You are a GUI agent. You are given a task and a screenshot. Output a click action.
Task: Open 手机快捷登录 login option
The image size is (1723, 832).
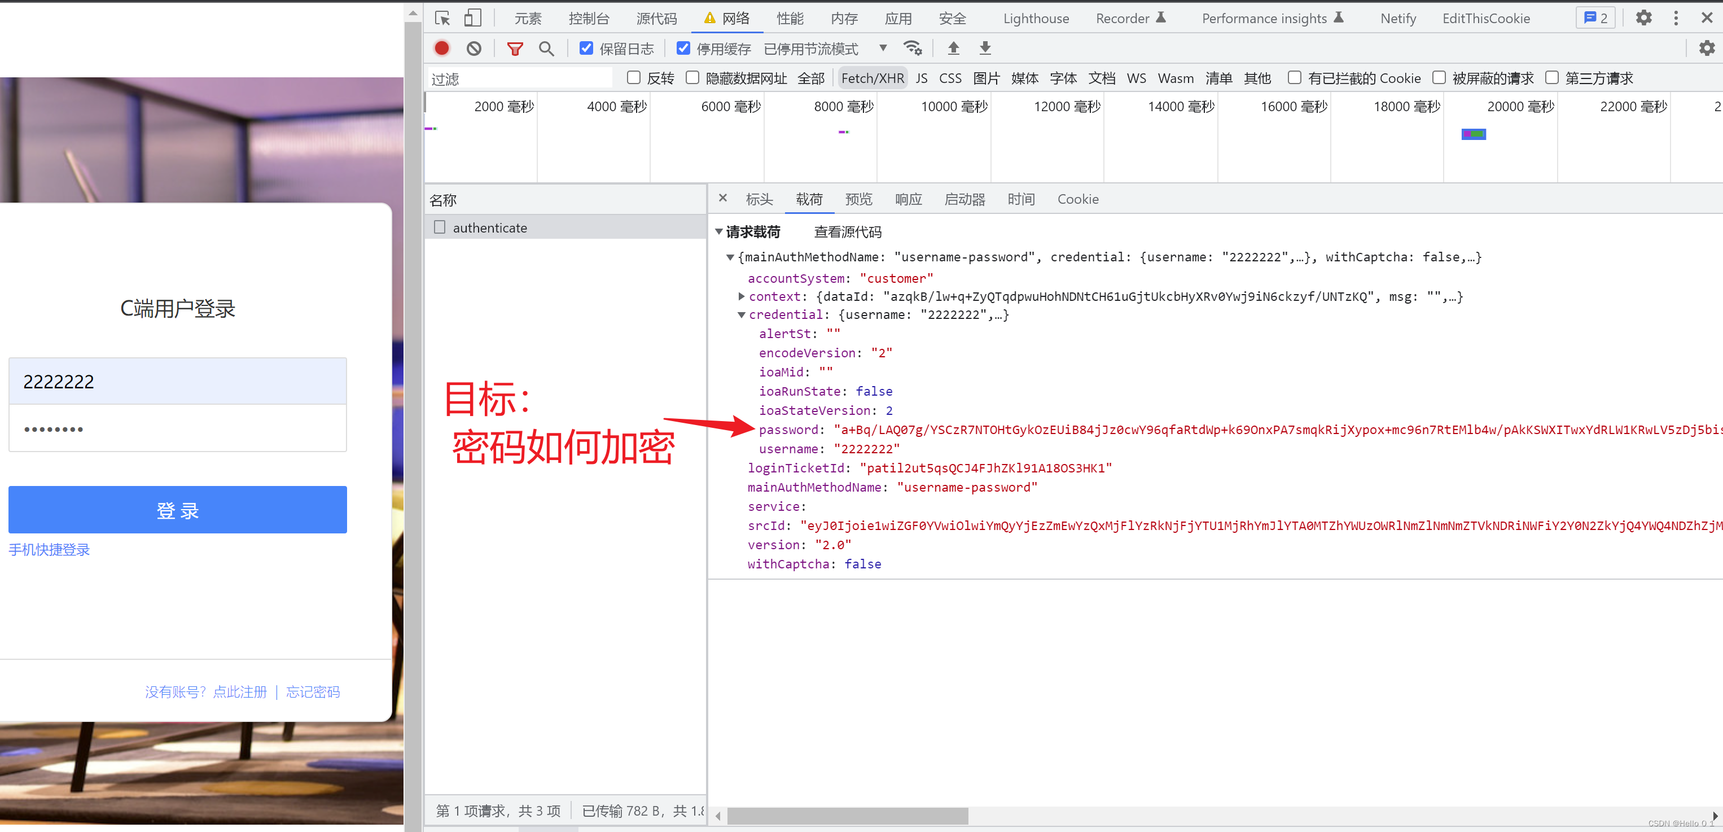tap(48, 550)
